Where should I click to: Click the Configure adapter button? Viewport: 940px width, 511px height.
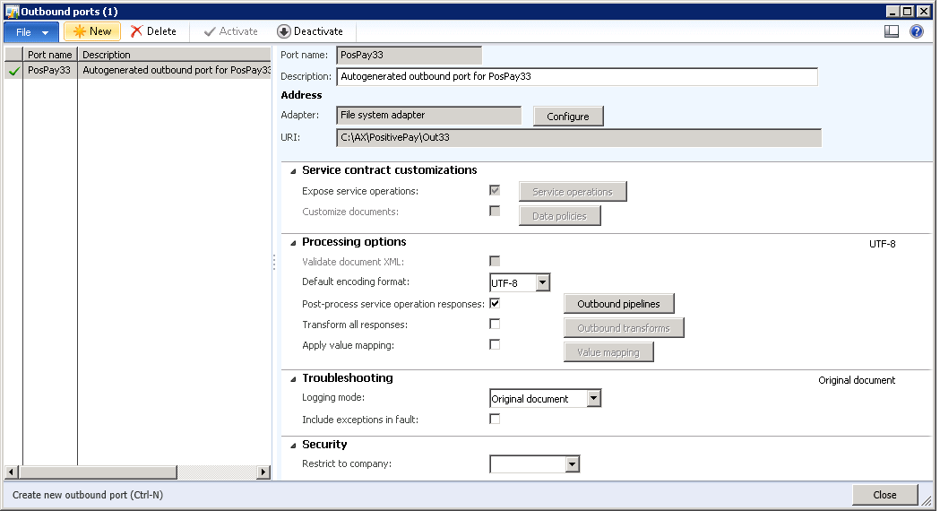[x=568, y=117]
